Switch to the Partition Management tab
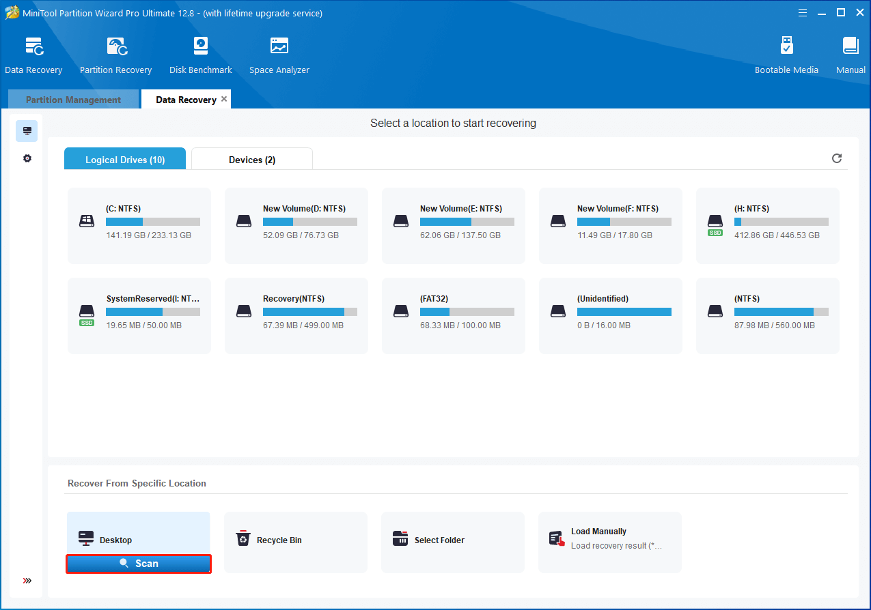The image size is (871, 610). coord(73,100)
